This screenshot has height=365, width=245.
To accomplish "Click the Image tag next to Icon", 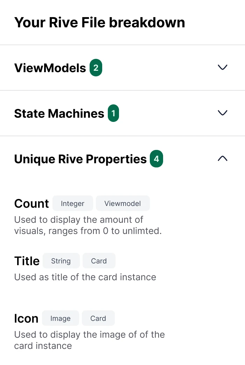I will (x=61, y=318).
